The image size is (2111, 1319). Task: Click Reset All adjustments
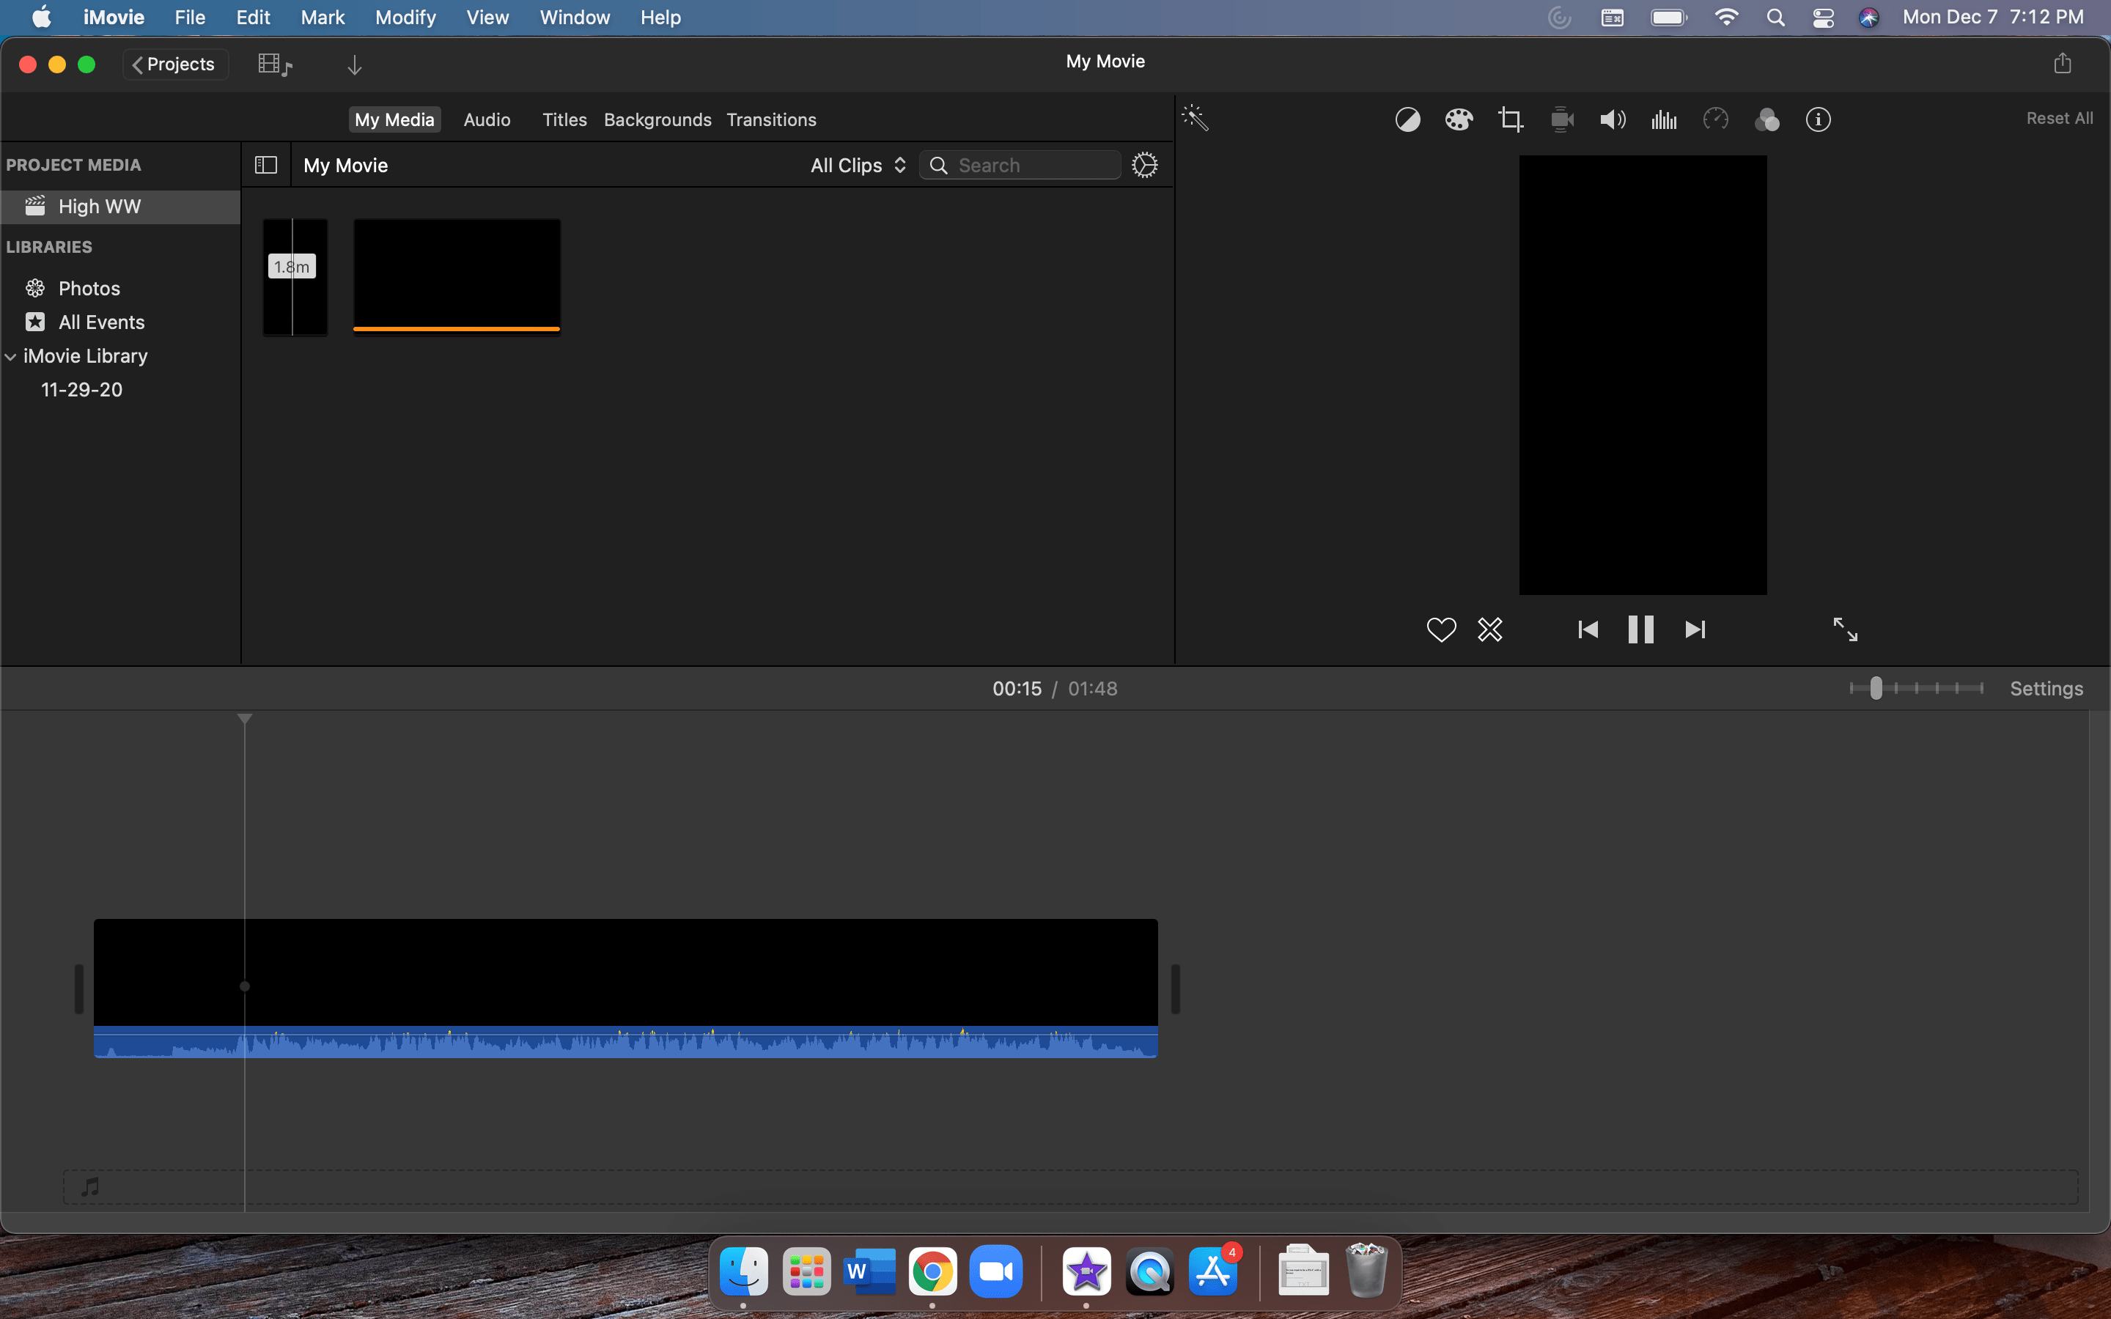[2059, 118]
